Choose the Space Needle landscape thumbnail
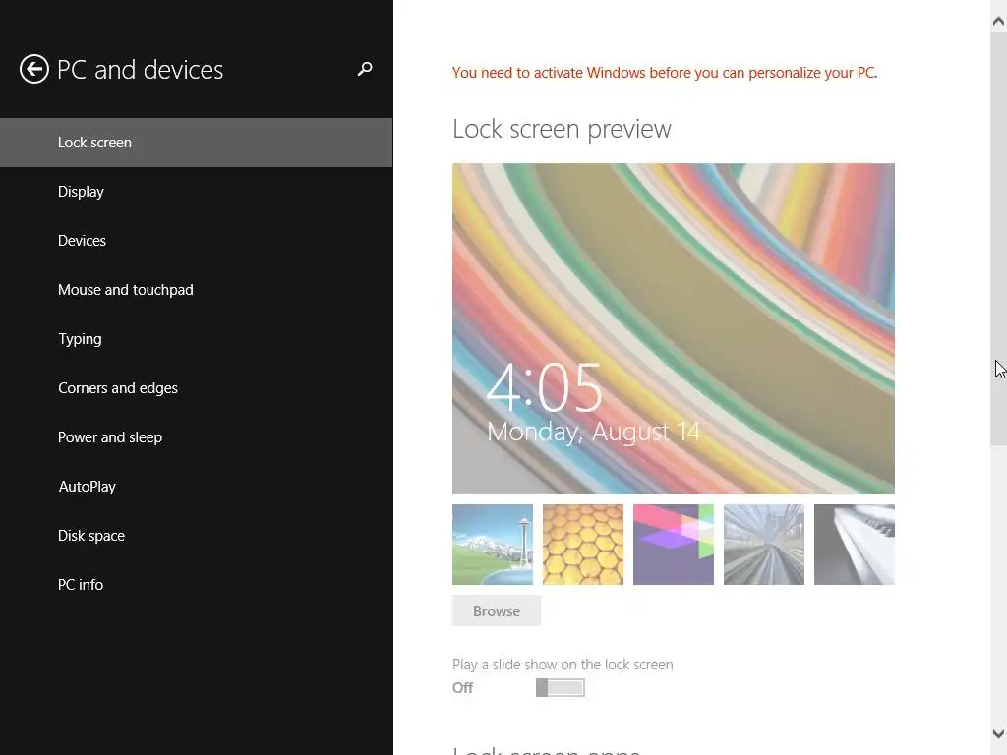Image resolution: width=1007 pixels, height=755 pixels. point(493,545)
